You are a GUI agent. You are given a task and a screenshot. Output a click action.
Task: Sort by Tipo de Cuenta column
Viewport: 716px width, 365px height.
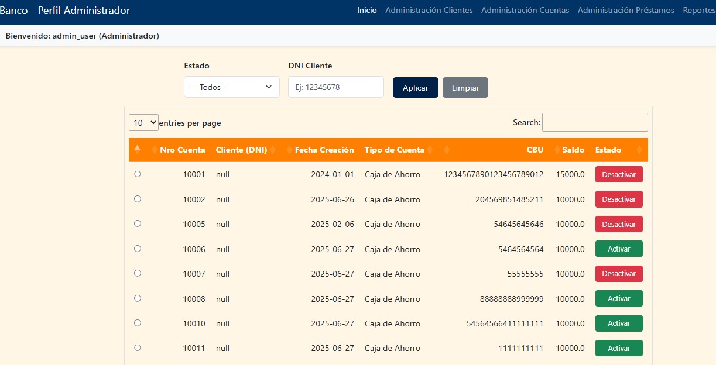(394, 150)
